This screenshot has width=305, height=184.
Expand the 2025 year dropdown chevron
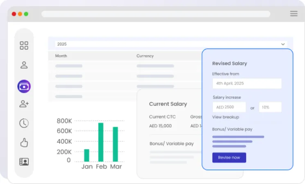(283, 44)
